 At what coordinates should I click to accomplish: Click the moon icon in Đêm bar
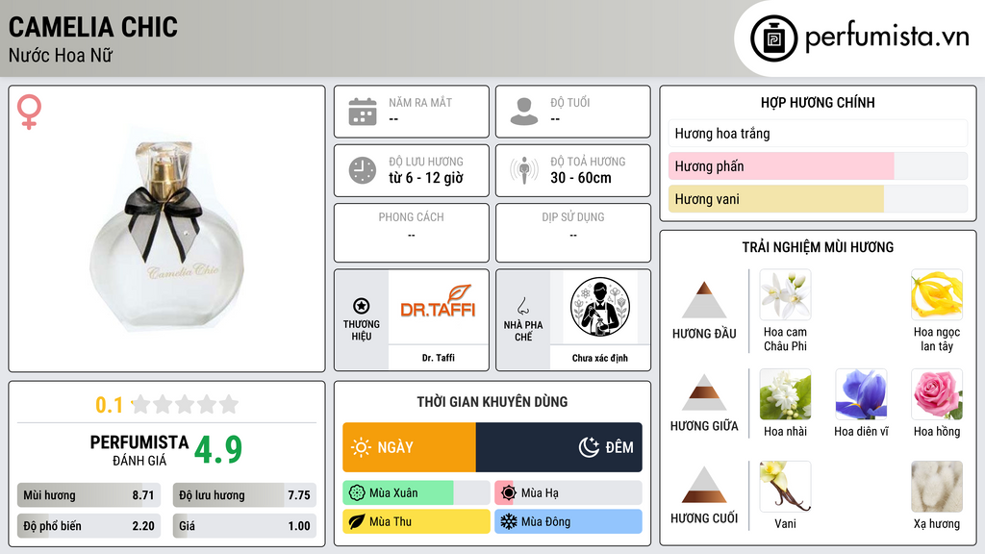click(589, 447)
